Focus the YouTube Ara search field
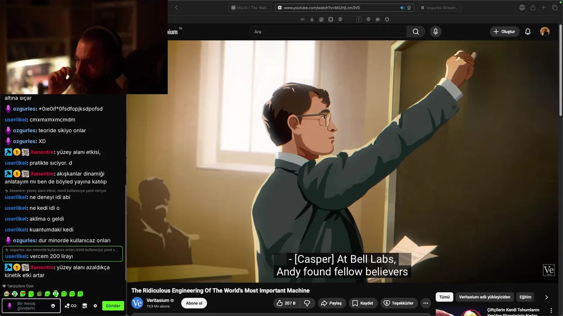 pos(328,32)
